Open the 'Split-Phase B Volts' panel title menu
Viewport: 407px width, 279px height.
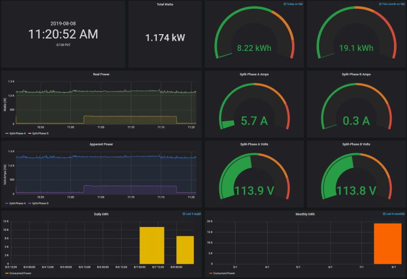pyautogui.click(x=356, y=144)
